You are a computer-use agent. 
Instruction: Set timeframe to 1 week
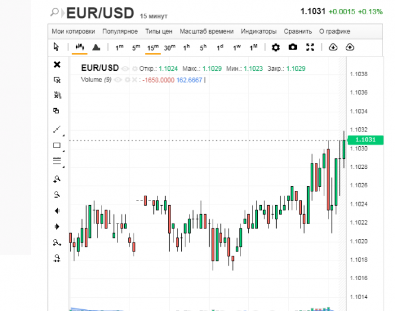237,48
